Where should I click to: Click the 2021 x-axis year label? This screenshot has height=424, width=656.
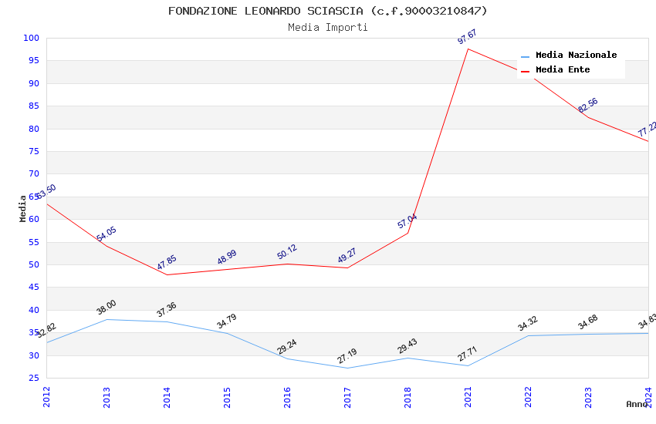pyautogui.click(x=468, y=397)
